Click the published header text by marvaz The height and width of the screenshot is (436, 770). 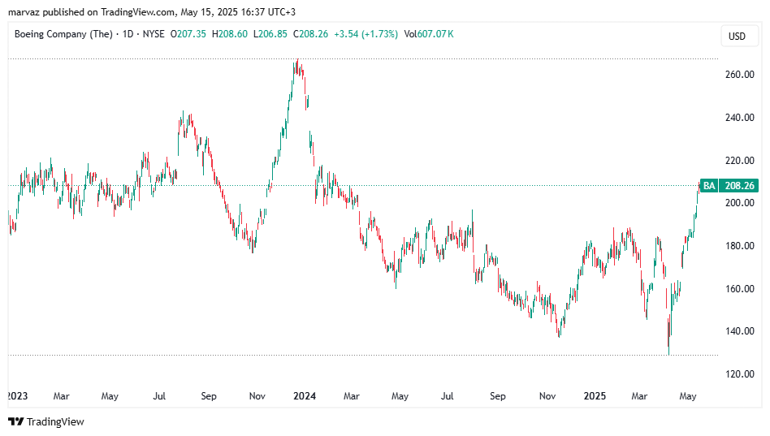152,12
